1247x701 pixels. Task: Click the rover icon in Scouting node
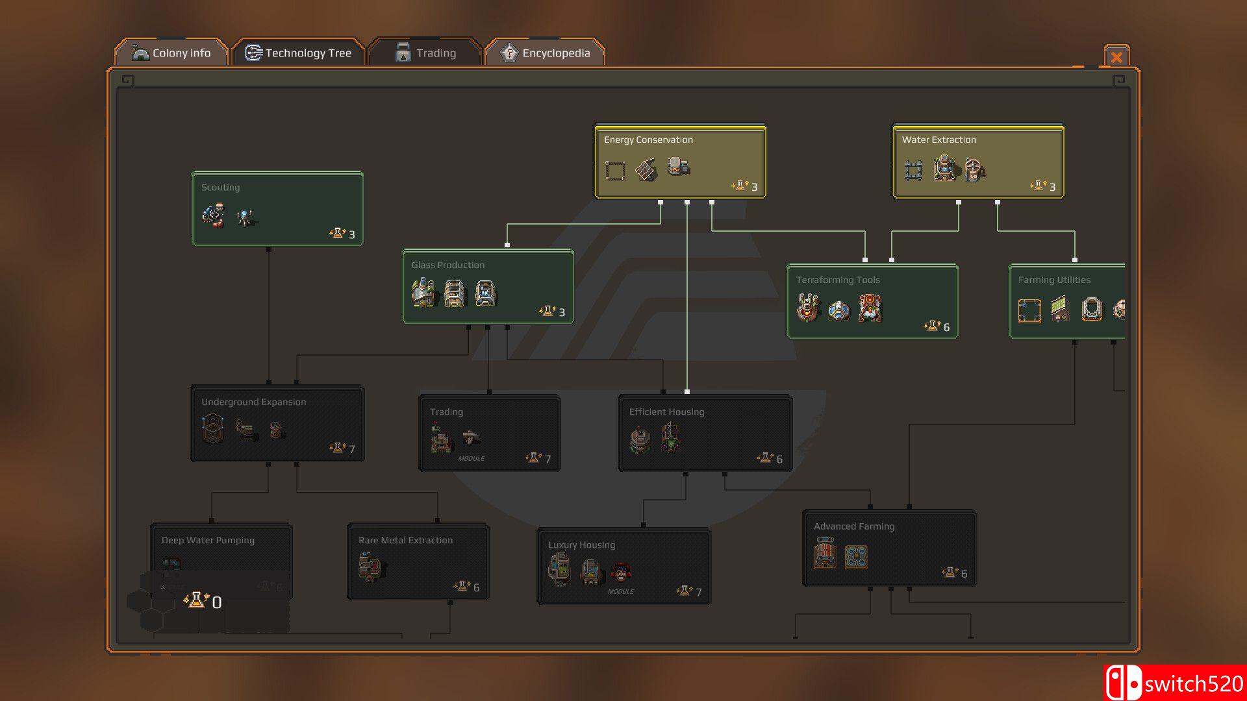[213, 215]
